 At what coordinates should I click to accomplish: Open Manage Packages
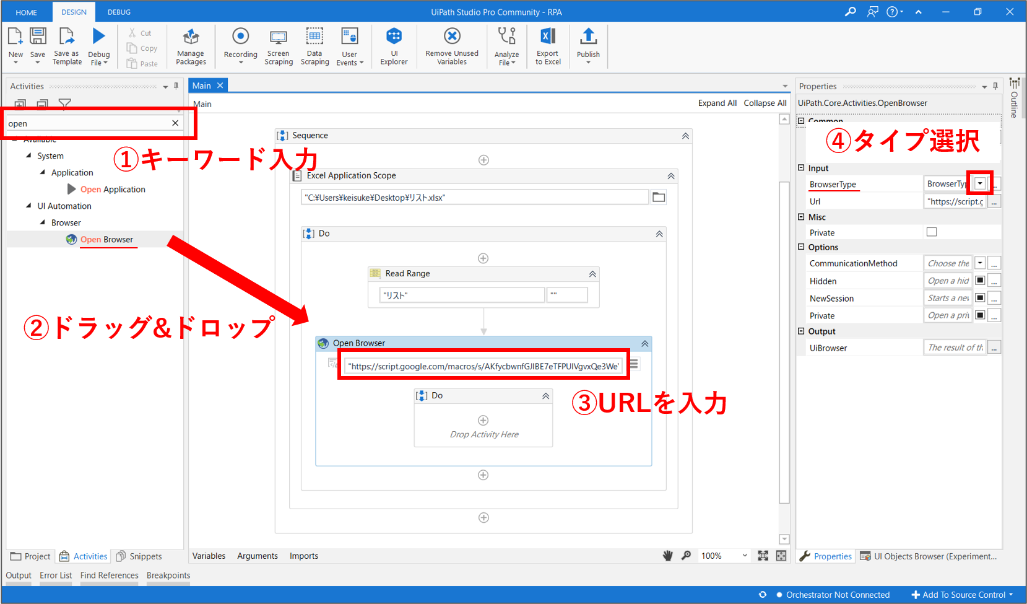tap(191, 37)
